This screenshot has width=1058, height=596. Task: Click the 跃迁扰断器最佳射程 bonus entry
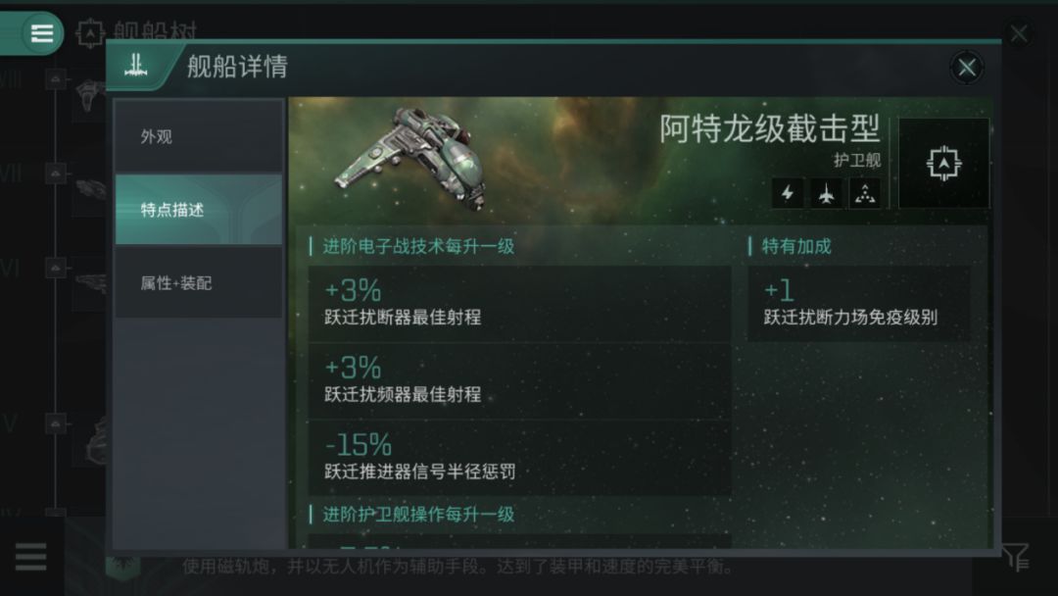(519, 303)
